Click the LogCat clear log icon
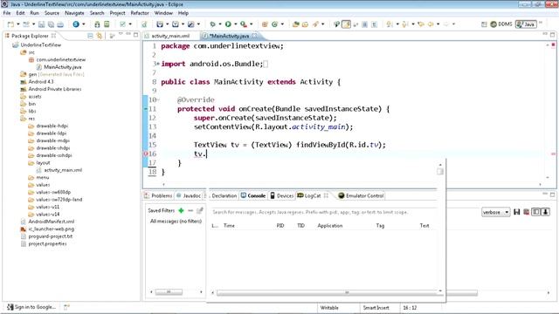The height and width of the screenshot is (314, 559). (526, 212)
